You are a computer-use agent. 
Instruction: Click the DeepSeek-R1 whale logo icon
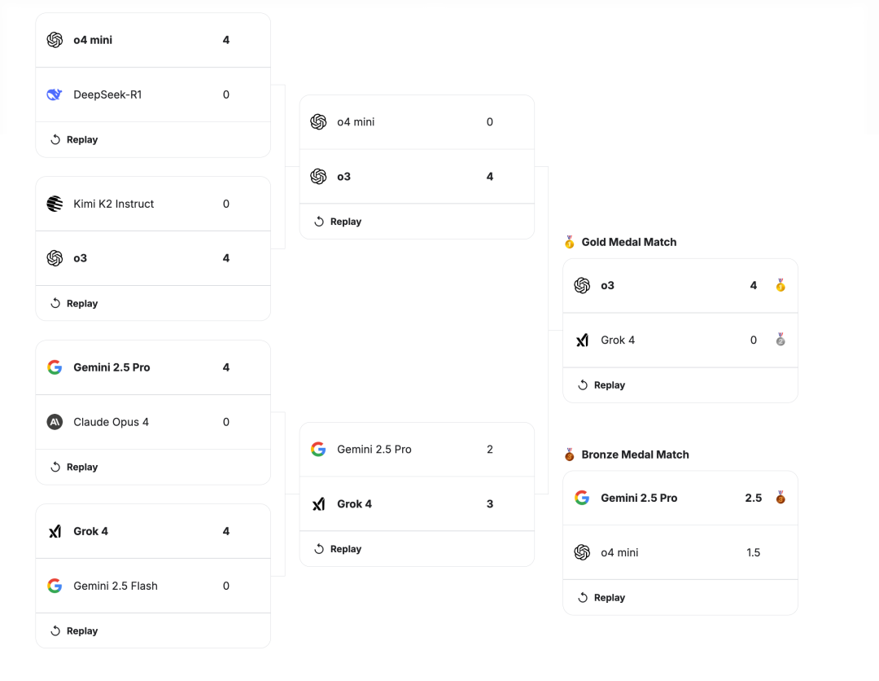[55, 94]
